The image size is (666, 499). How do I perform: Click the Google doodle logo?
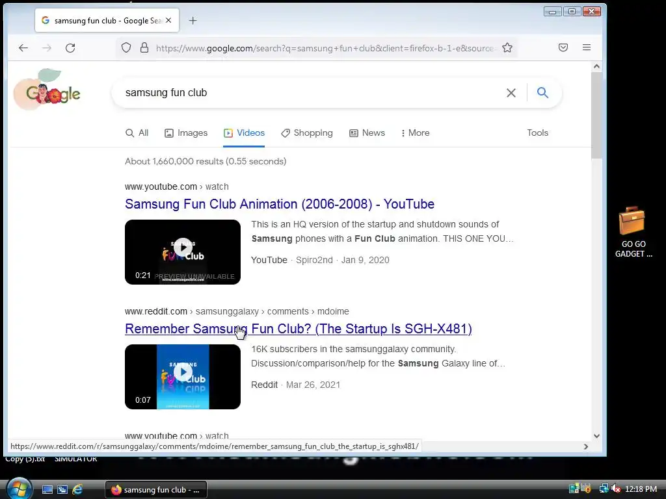[x=47, y=90]
